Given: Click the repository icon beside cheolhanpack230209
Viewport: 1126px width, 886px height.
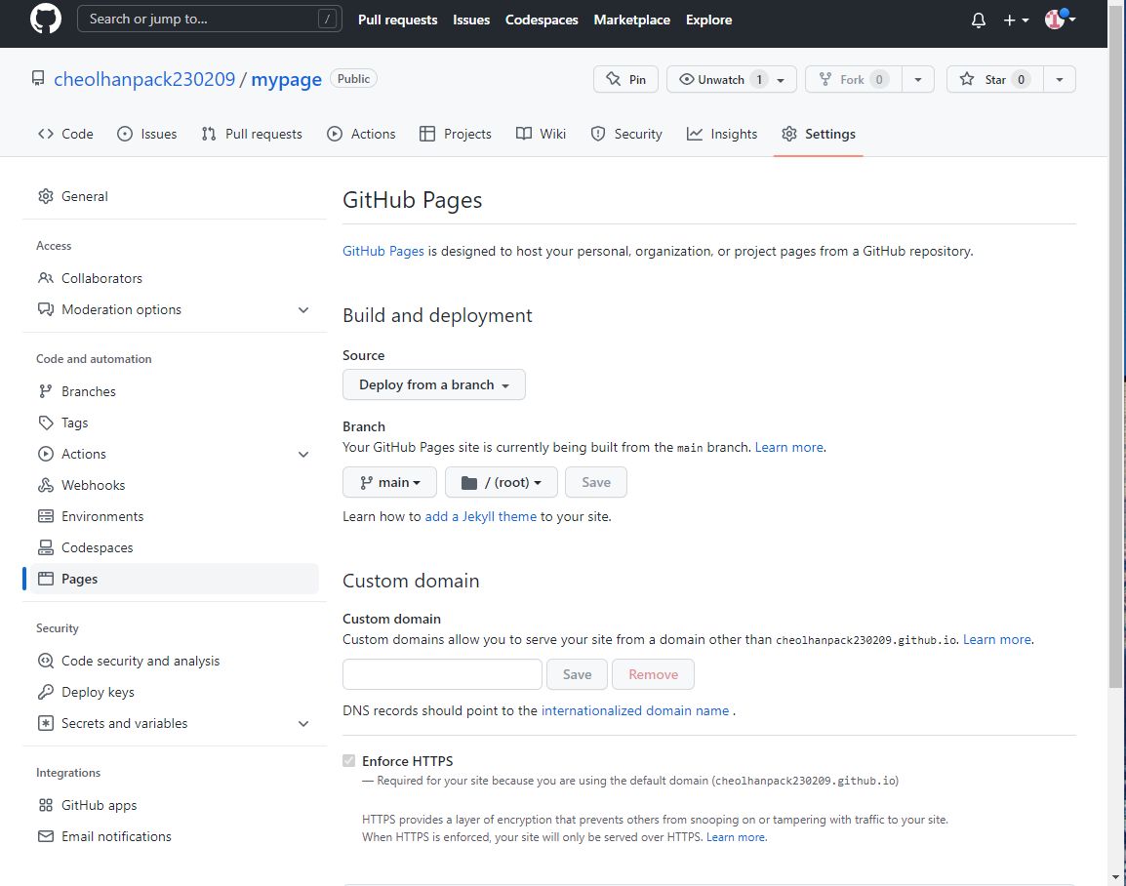Looking at the screenshot, I should (38, 78).
